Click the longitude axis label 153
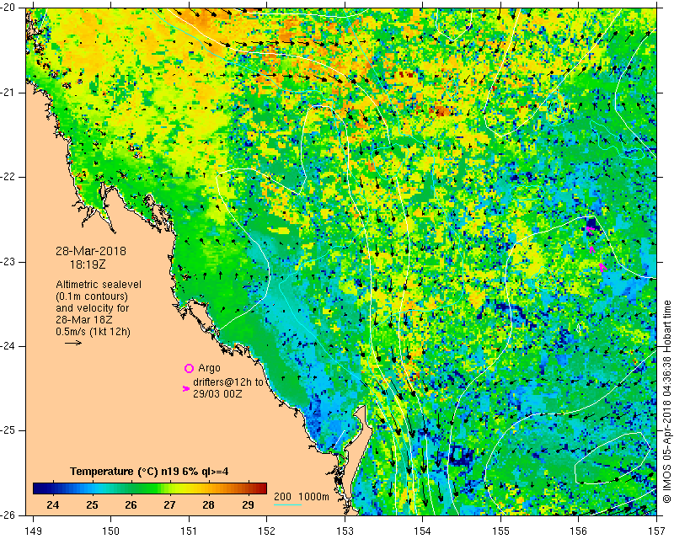The height and width of the screenshot is (539, 674). pos(345,531)
